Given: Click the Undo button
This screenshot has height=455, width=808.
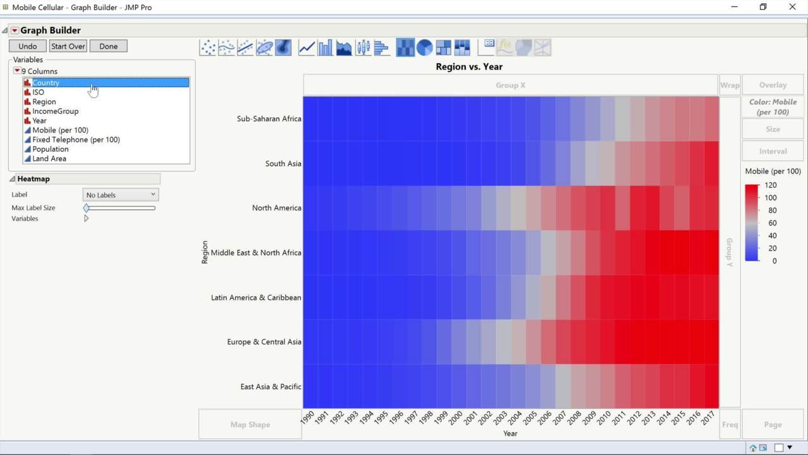Looking at the screenshot, I should pos(27,45).
